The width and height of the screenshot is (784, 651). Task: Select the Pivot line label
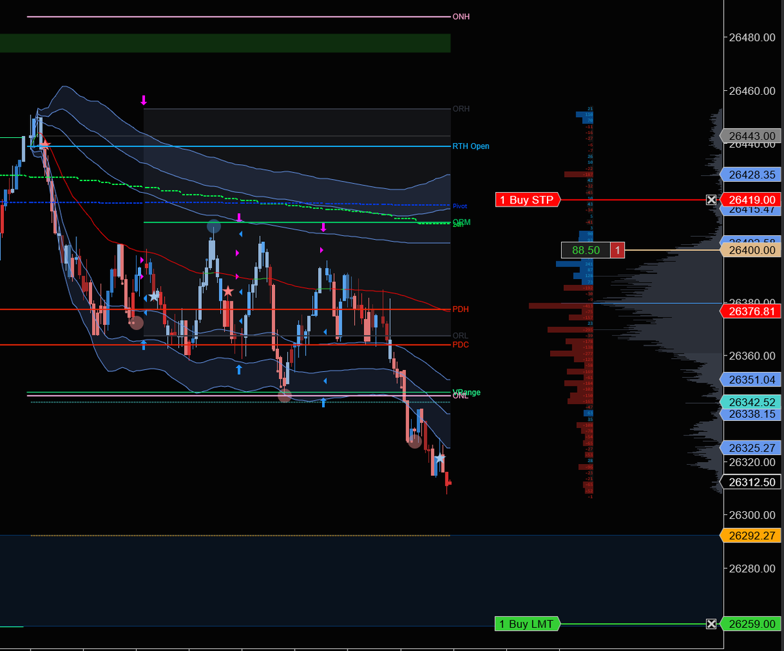[x=460, y=205]
